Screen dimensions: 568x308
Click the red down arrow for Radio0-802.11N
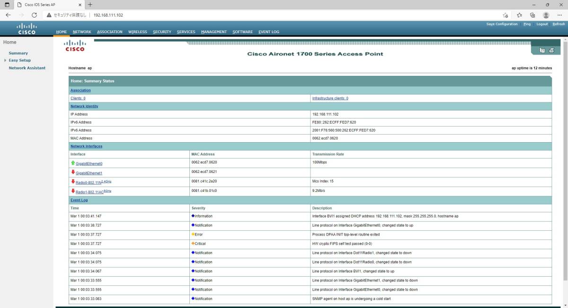pyautogui.click(x=73, y=181)
